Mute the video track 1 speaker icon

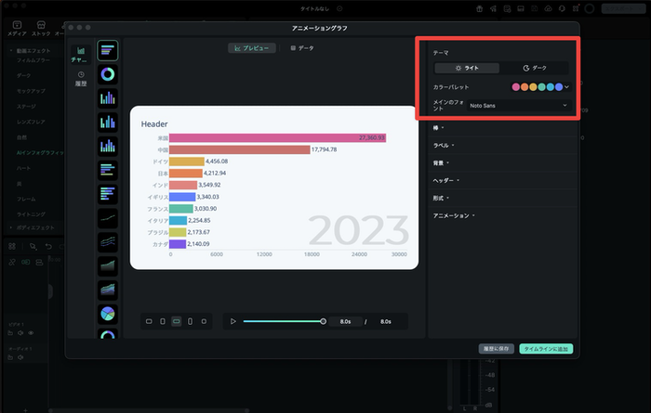(20, 333)
